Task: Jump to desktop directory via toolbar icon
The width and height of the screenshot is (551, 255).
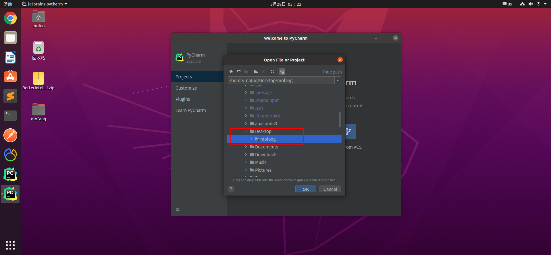Action: coord(239,72)
